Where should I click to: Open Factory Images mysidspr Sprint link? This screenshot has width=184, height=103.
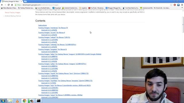tap(65, 81)
